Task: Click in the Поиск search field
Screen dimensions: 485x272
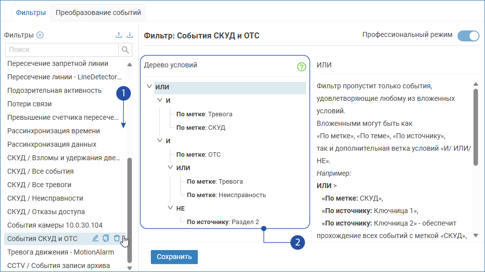Action: [61, 49]
